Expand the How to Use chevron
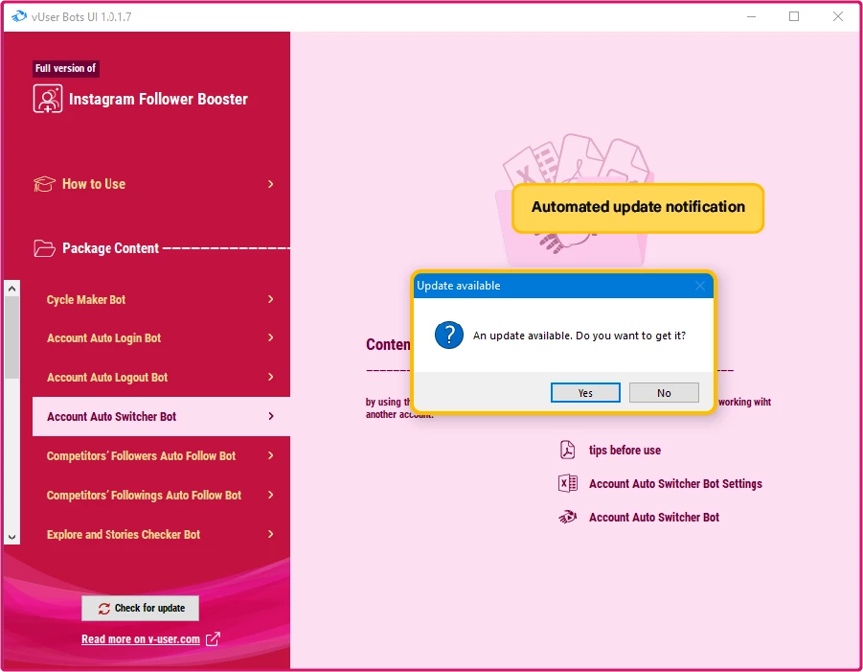Screen dimensions: 863x672 point(271,184)
